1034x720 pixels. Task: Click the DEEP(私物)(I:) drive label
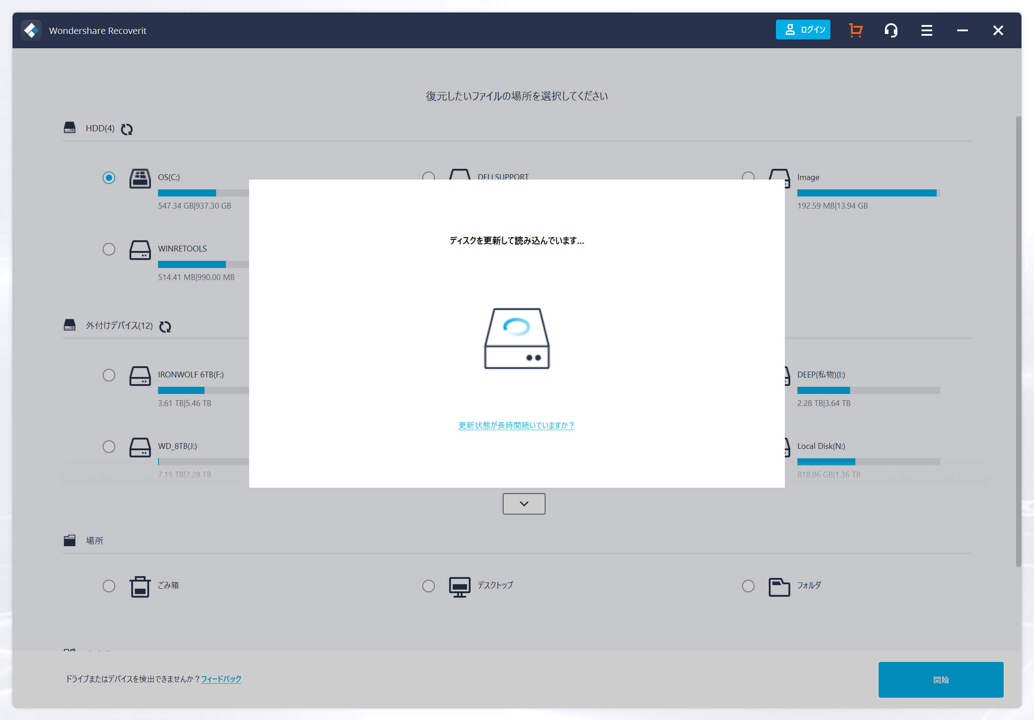tap(821, 375)
